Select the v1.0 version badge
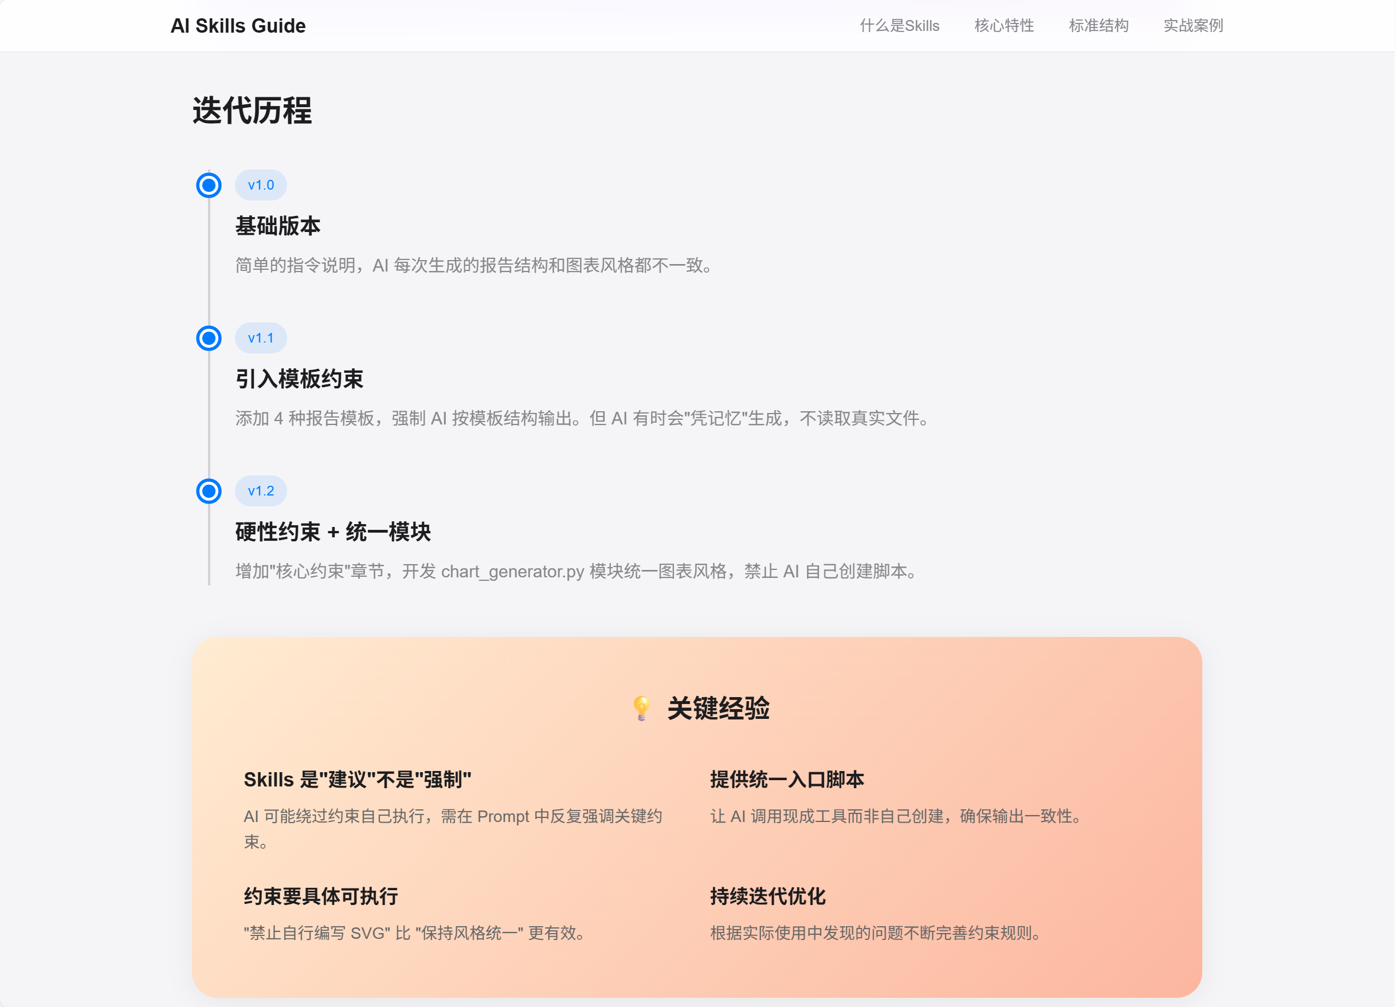This screenshot has height=1007, width=1396. tap(261, 185)
